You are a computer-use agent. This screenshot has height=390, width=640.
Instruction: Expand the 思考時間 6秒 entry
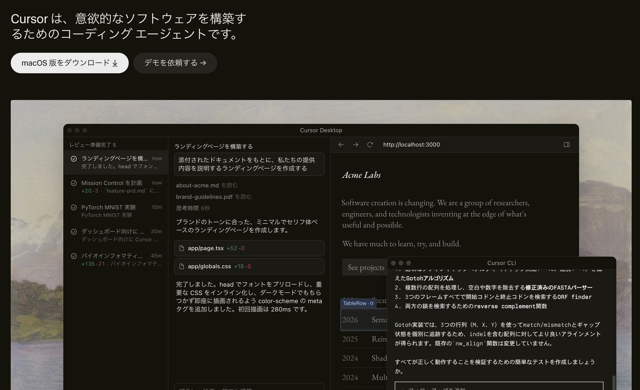(193, 208)
